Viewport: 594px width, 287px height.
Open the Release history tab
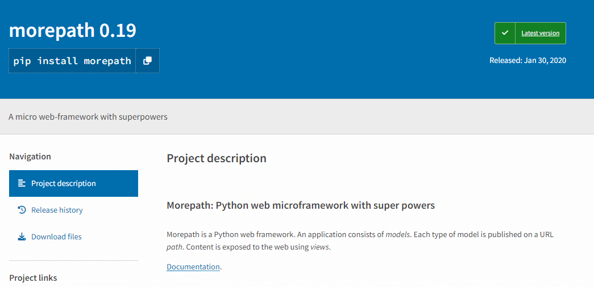[x=57, y=210]
